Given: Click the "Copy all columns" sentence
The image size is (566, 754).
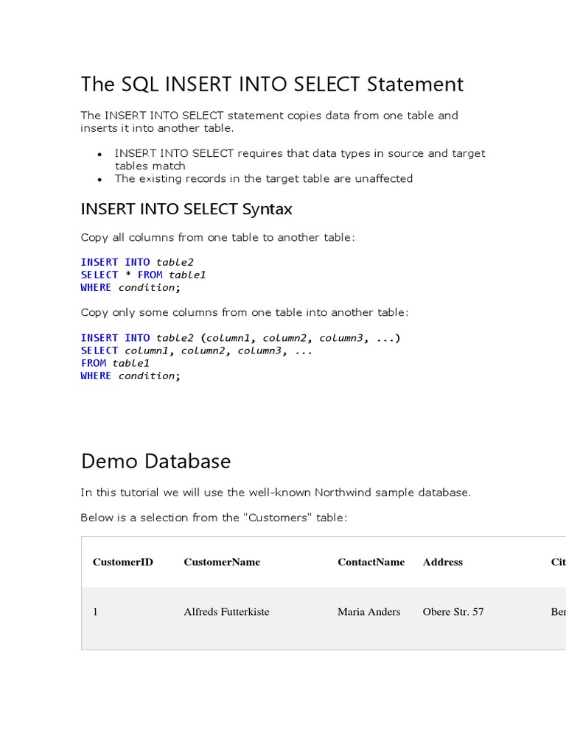Looking at the screenshot, I should 217,237.
